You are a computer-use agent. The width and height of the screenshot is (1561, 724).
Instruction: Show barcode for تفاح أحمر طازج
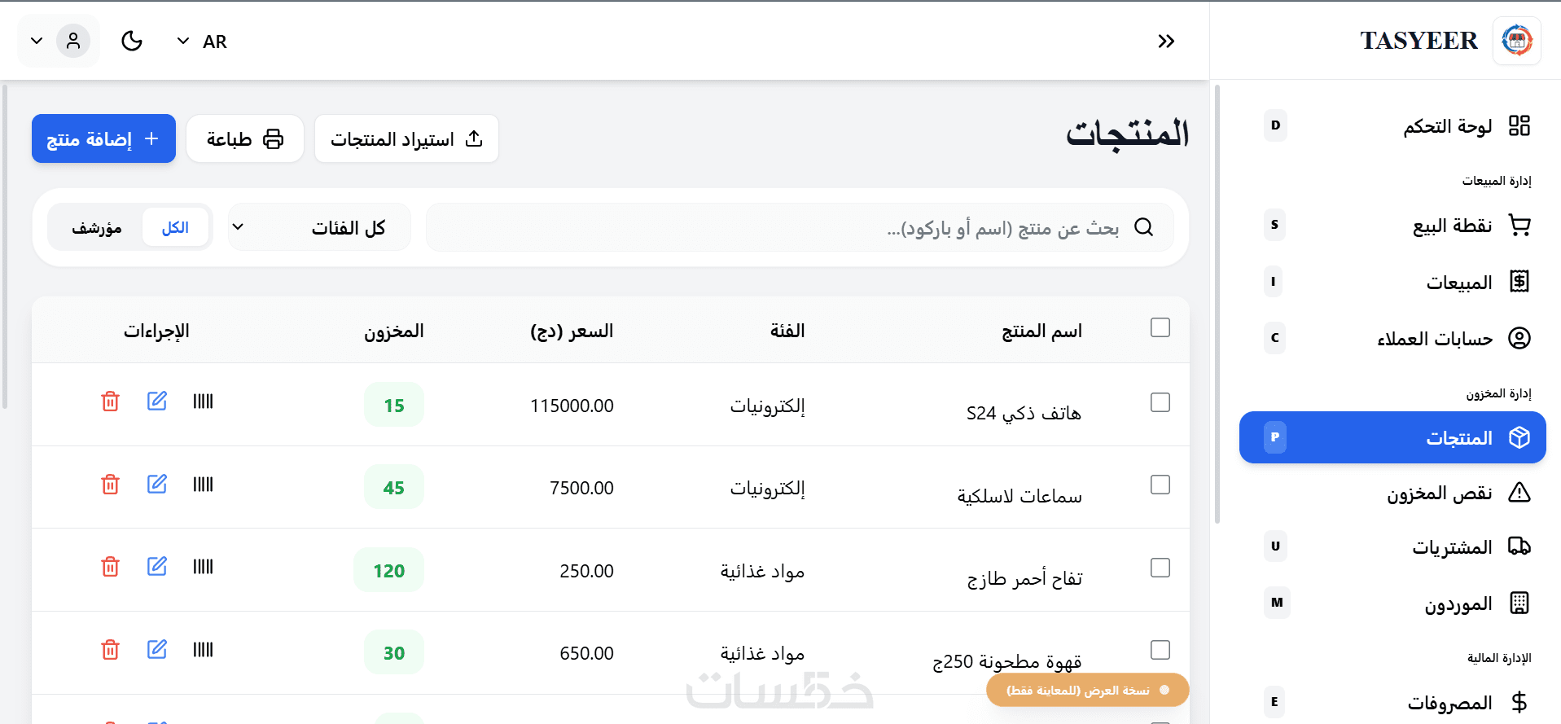[203, 567]
